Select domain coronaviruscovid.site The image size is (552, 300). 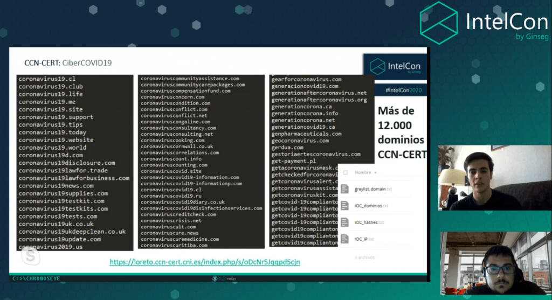coord(171,171)
